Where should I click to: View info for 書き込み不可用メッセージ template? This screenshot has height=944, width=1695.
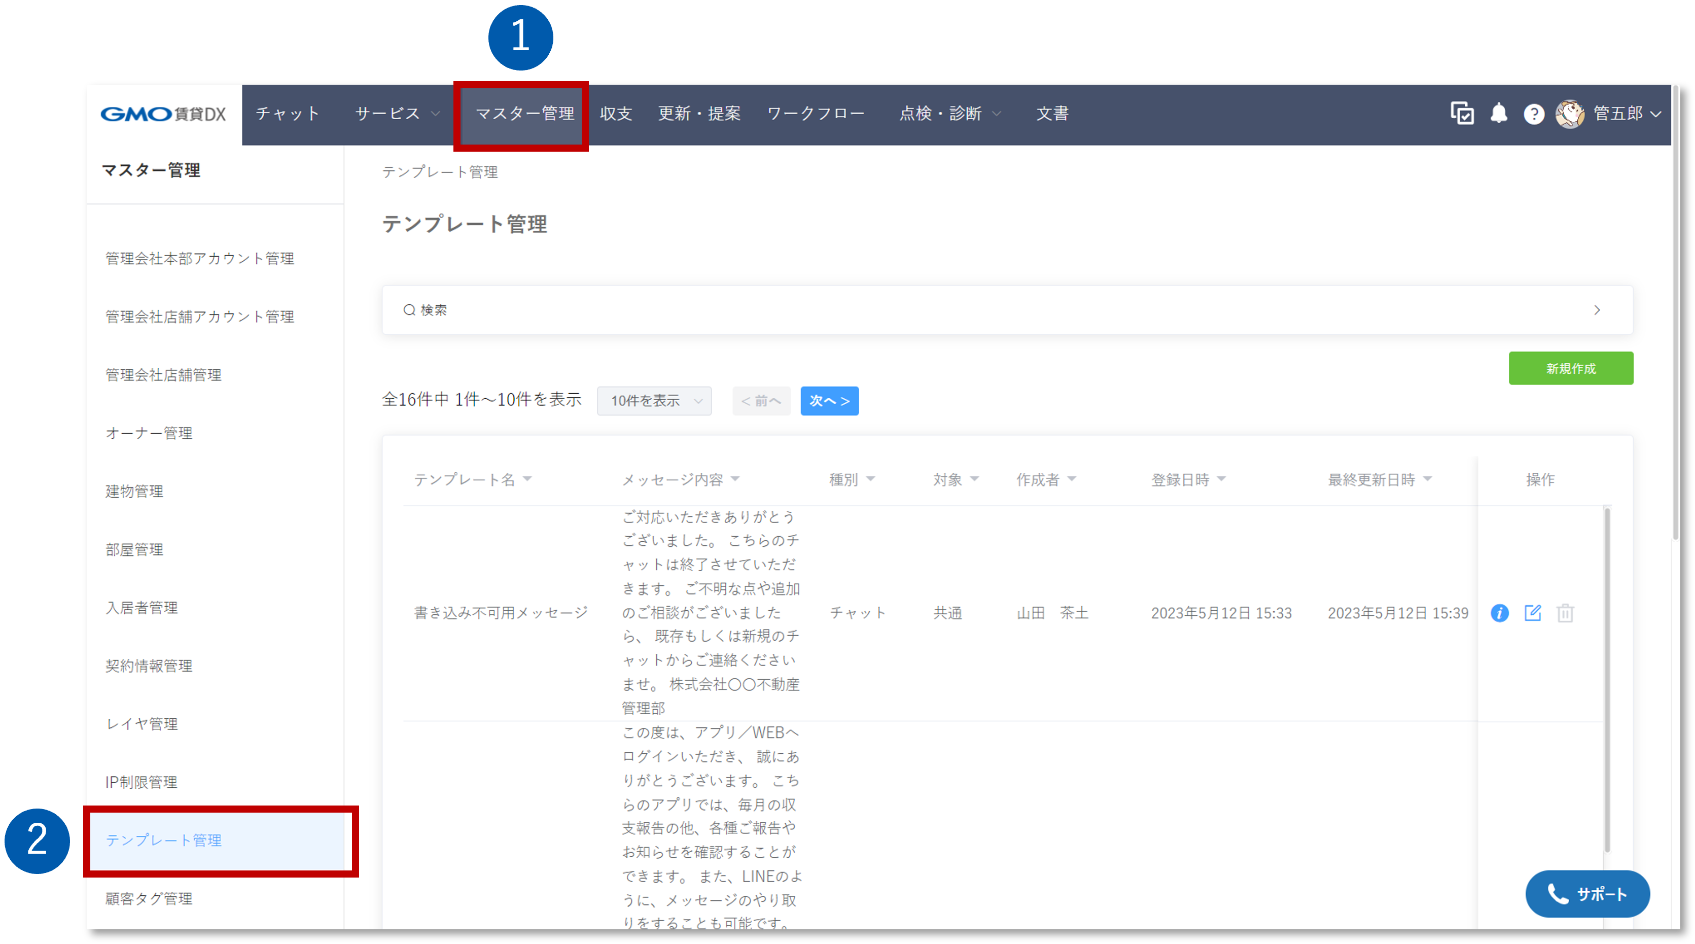1500,613
